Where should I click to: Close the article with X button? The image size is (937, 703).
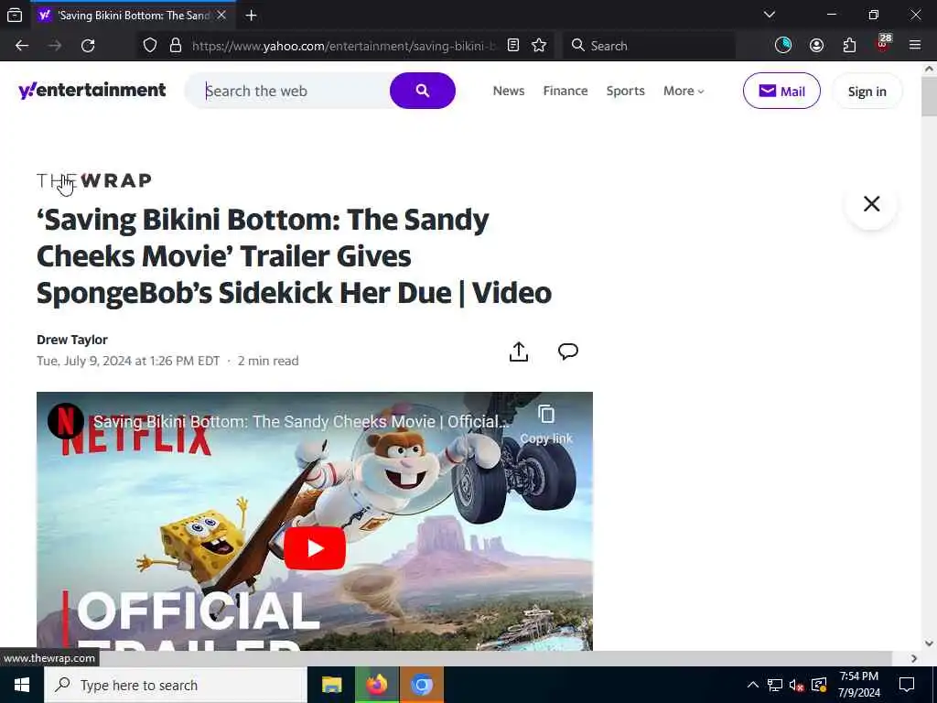(871, 204)
